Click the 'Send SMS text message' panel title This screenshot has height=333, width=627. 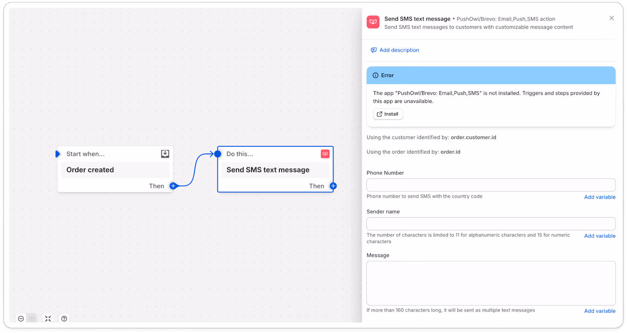pyautogui.click(x=417, y=19)
